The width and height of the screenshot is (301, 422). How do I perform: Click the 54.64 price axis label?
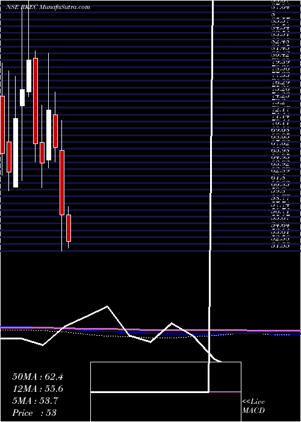(281, 225)
